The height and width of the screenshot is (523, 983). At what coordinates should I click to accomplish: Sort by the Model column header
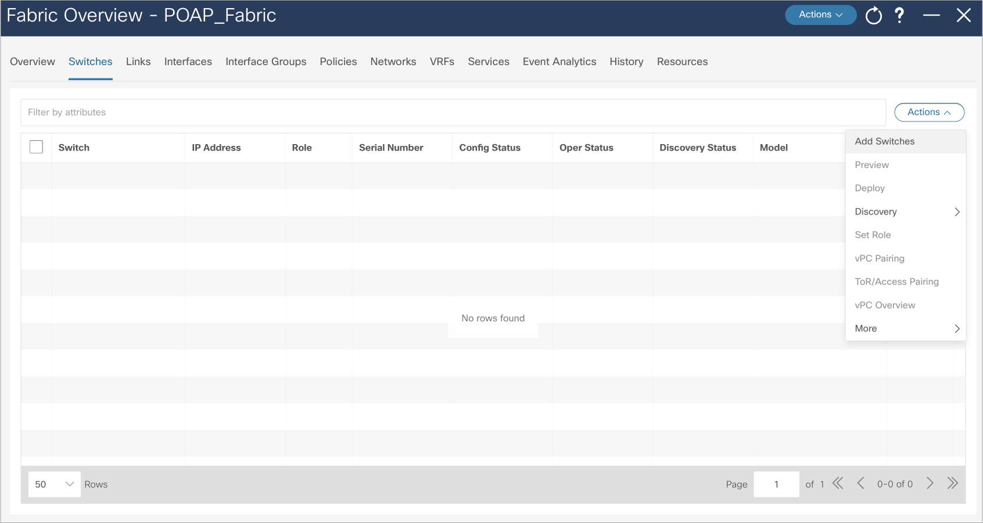pos(774,148)
